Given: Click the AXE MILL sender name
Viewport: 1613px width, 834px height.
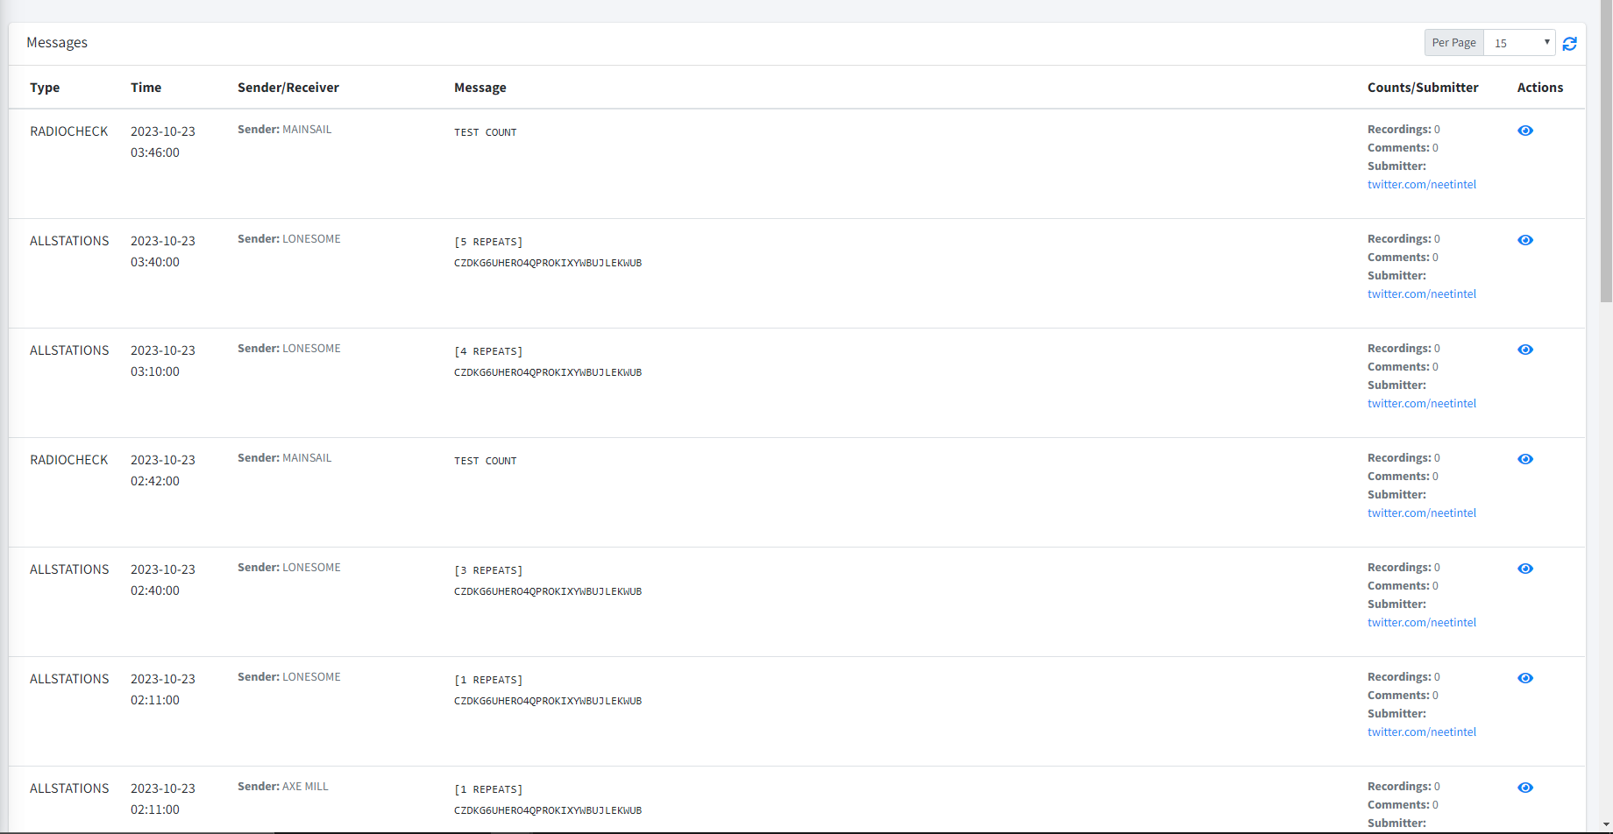Looking at the screenshot, I should click(x=305, y=787).
